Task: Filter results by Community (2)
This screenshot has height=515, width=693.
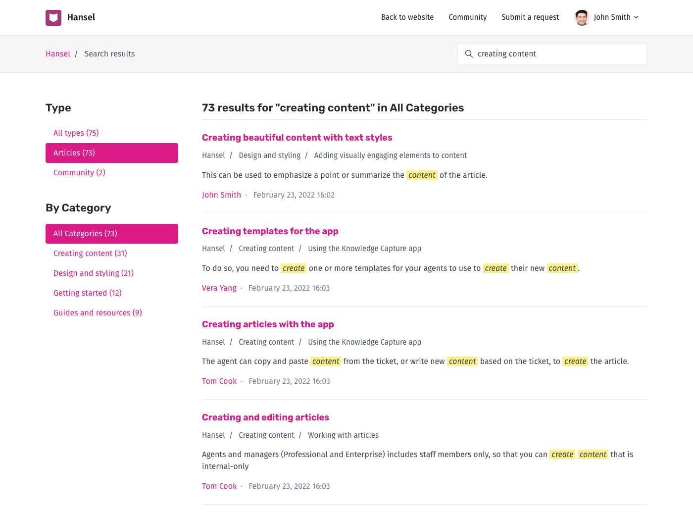Action: tap(79, 173)
